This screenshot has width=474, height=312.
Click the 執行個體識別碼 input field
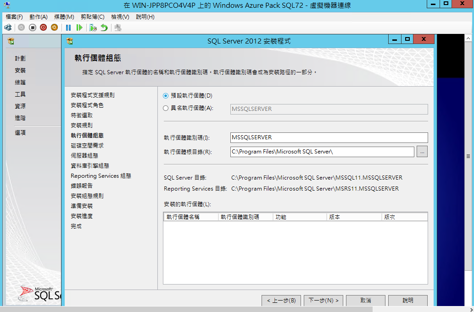point(329,137)
